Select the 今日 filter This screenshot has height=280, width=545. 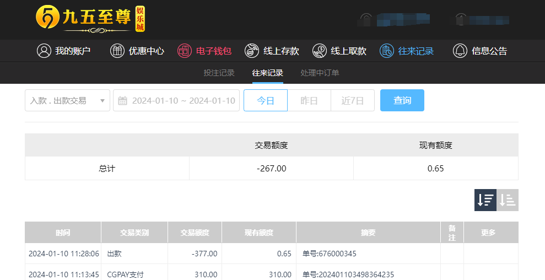tap(266, 100)
